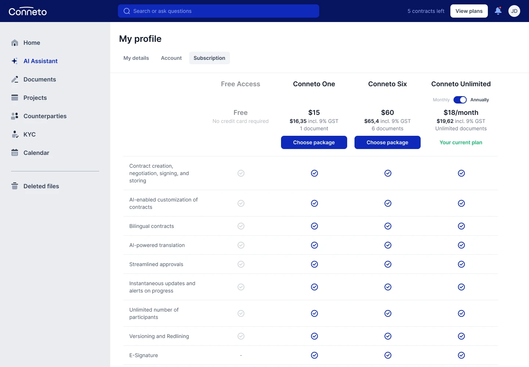
Task: Click the Projects folder icon
Action: click(15, 98)
